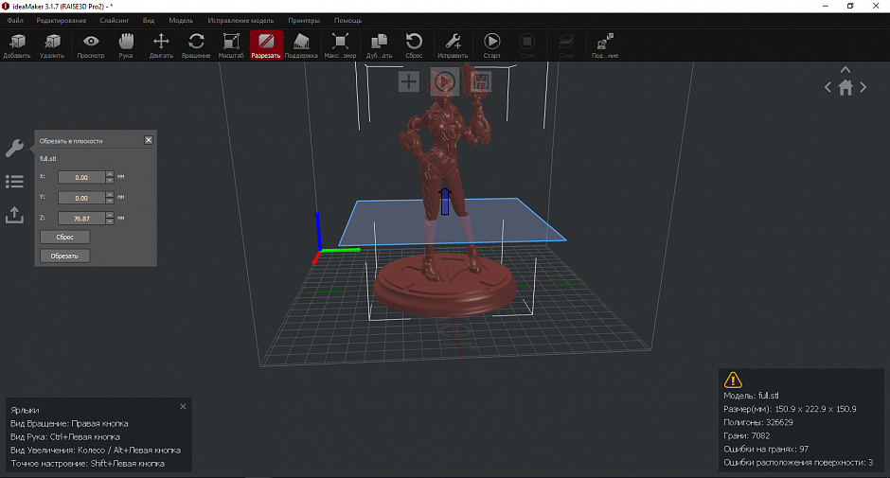This screenshot has height=478, width=890.
Task: Open the Редактирование menu
Action: click(x=62, y=21)
